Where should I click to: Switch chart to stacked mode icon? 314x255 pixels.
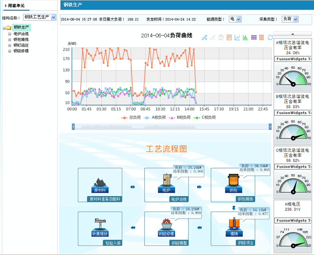254,37
